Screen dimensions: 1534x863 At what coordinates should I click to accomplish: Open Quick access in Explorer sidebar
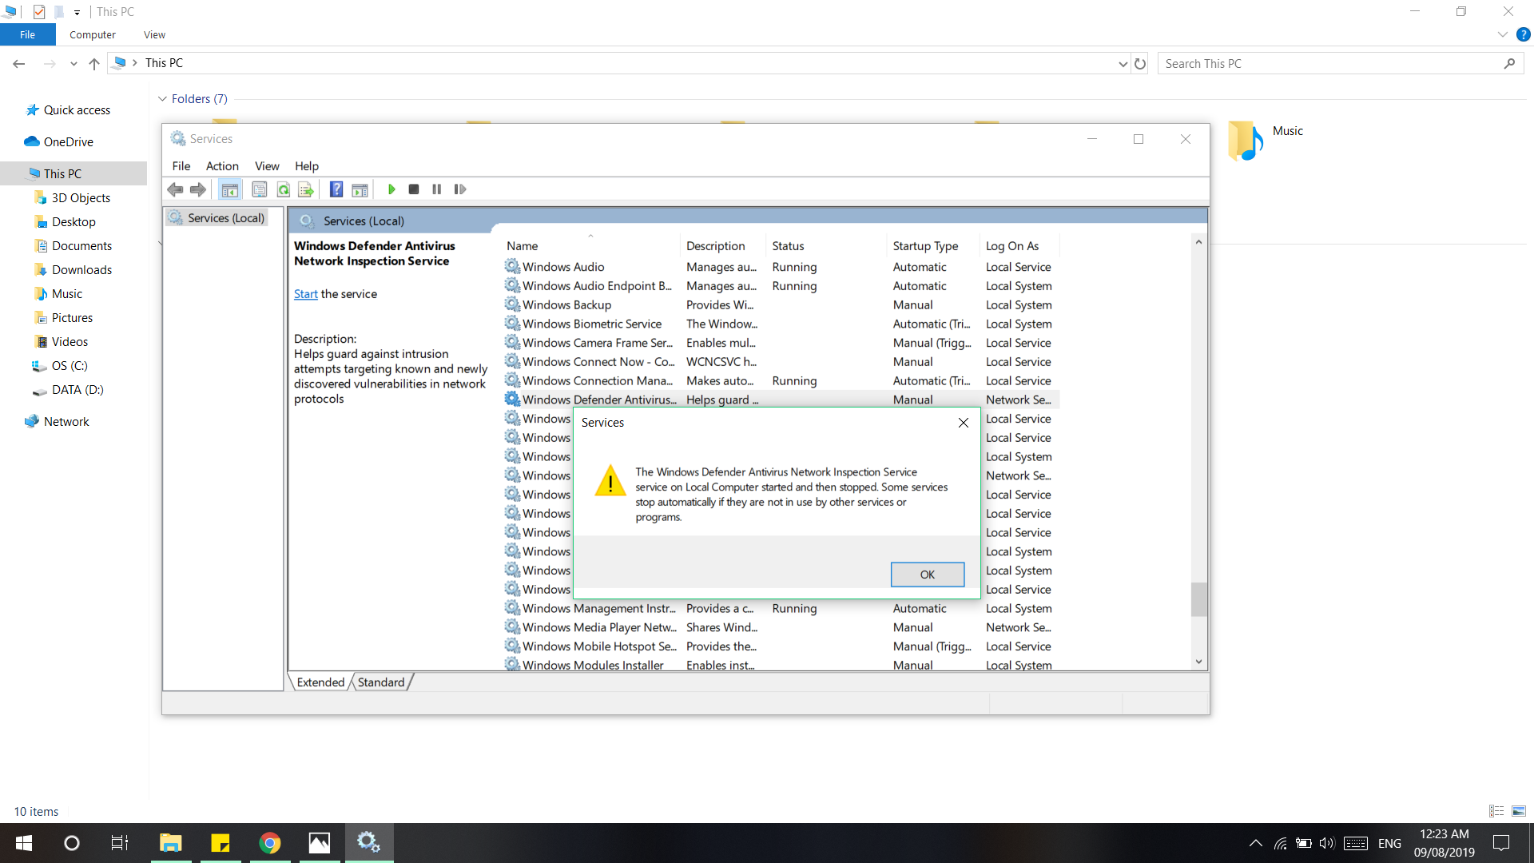(77, 110)
